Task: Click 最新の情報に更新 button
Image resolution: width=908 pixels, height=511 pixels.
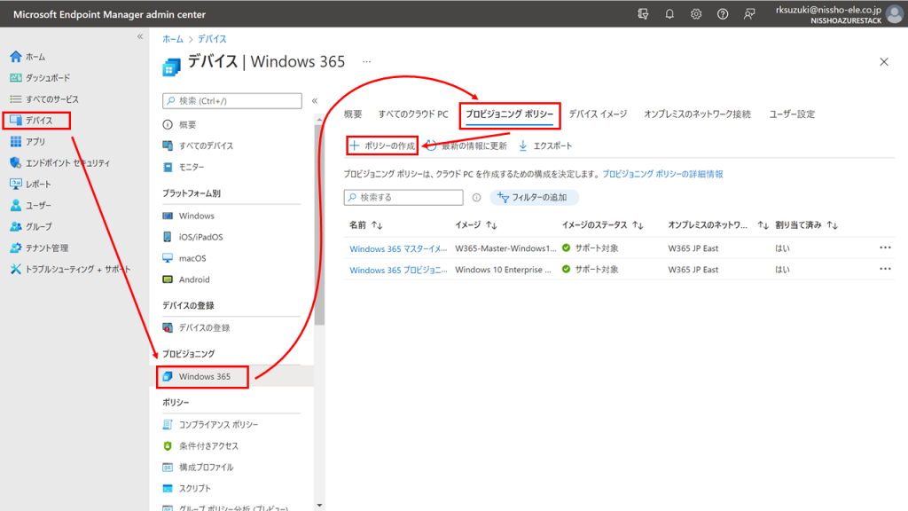Action: point(466,146)
